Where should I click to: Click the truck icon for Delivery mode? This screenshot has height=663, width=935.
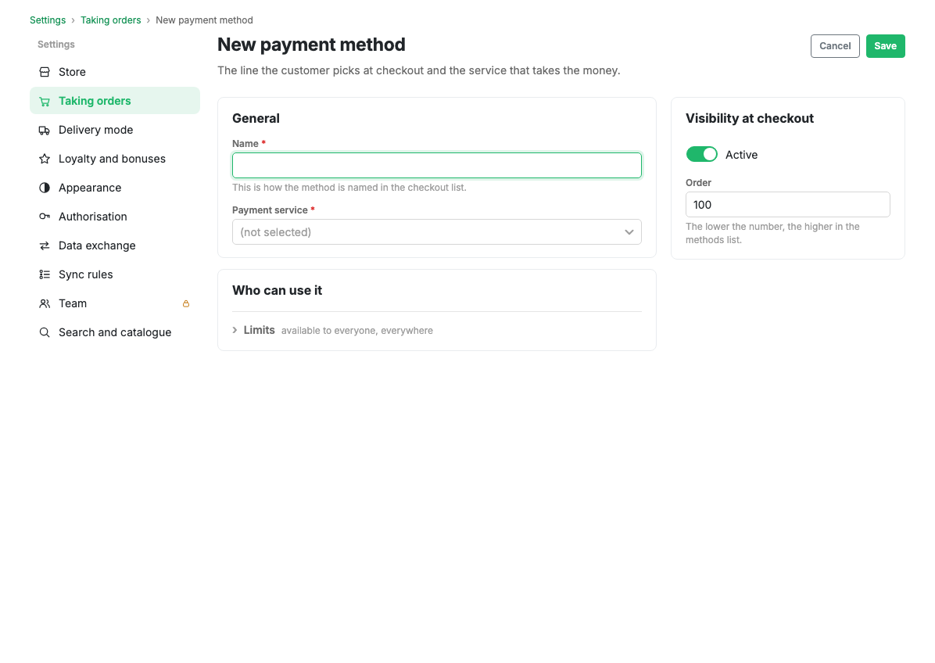pyautogui.click(x=45, y=130)
